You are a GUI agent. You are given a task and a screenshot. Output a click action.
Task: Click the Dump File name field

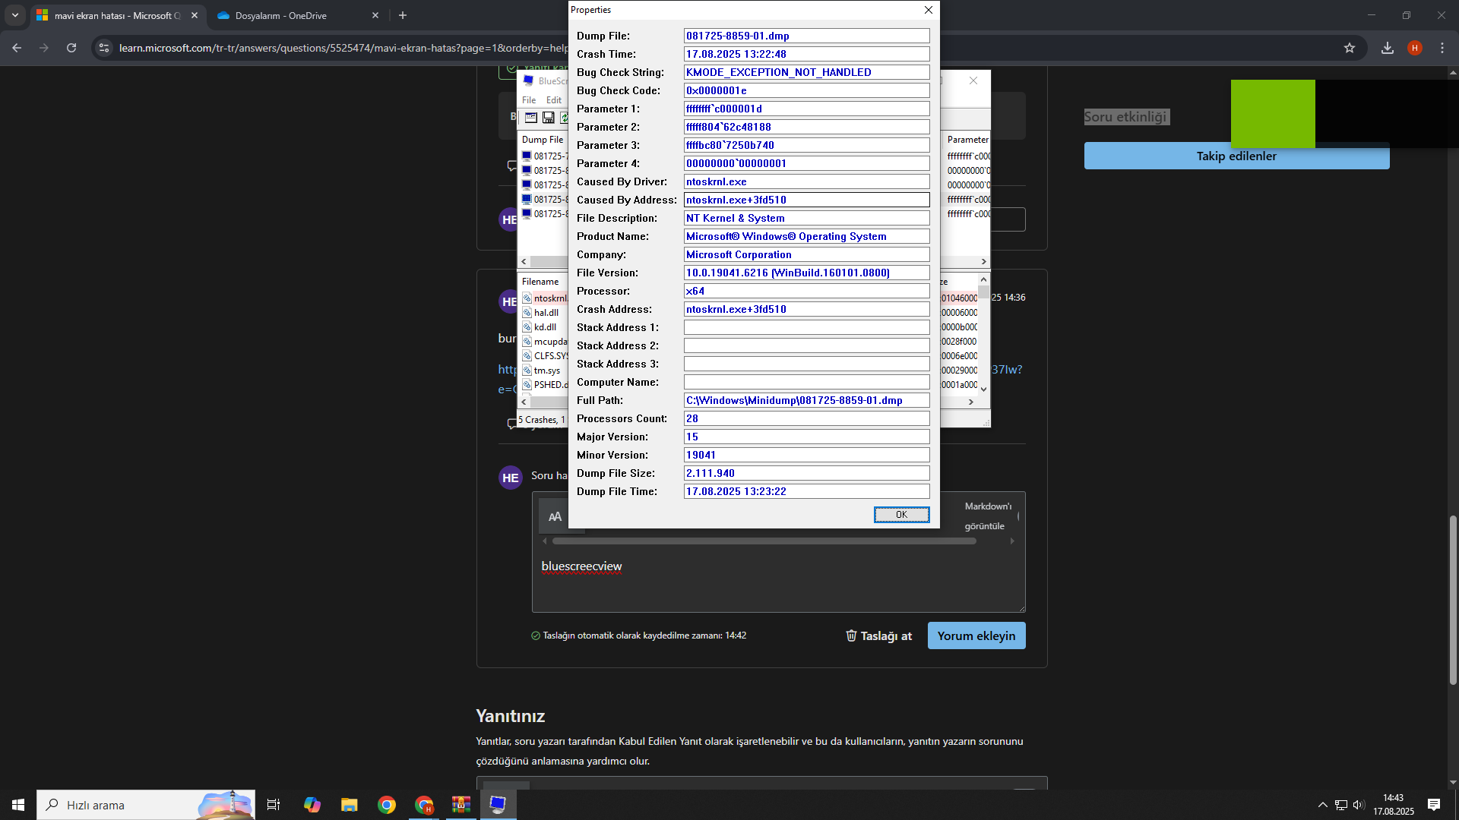click(806, 36)
